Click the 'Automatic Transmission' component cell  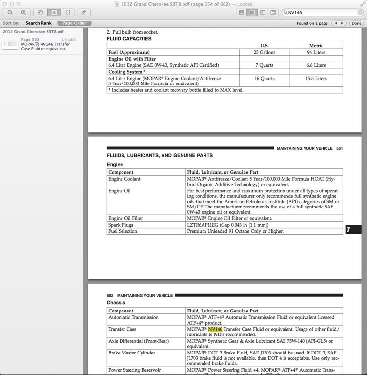point(146,320)
